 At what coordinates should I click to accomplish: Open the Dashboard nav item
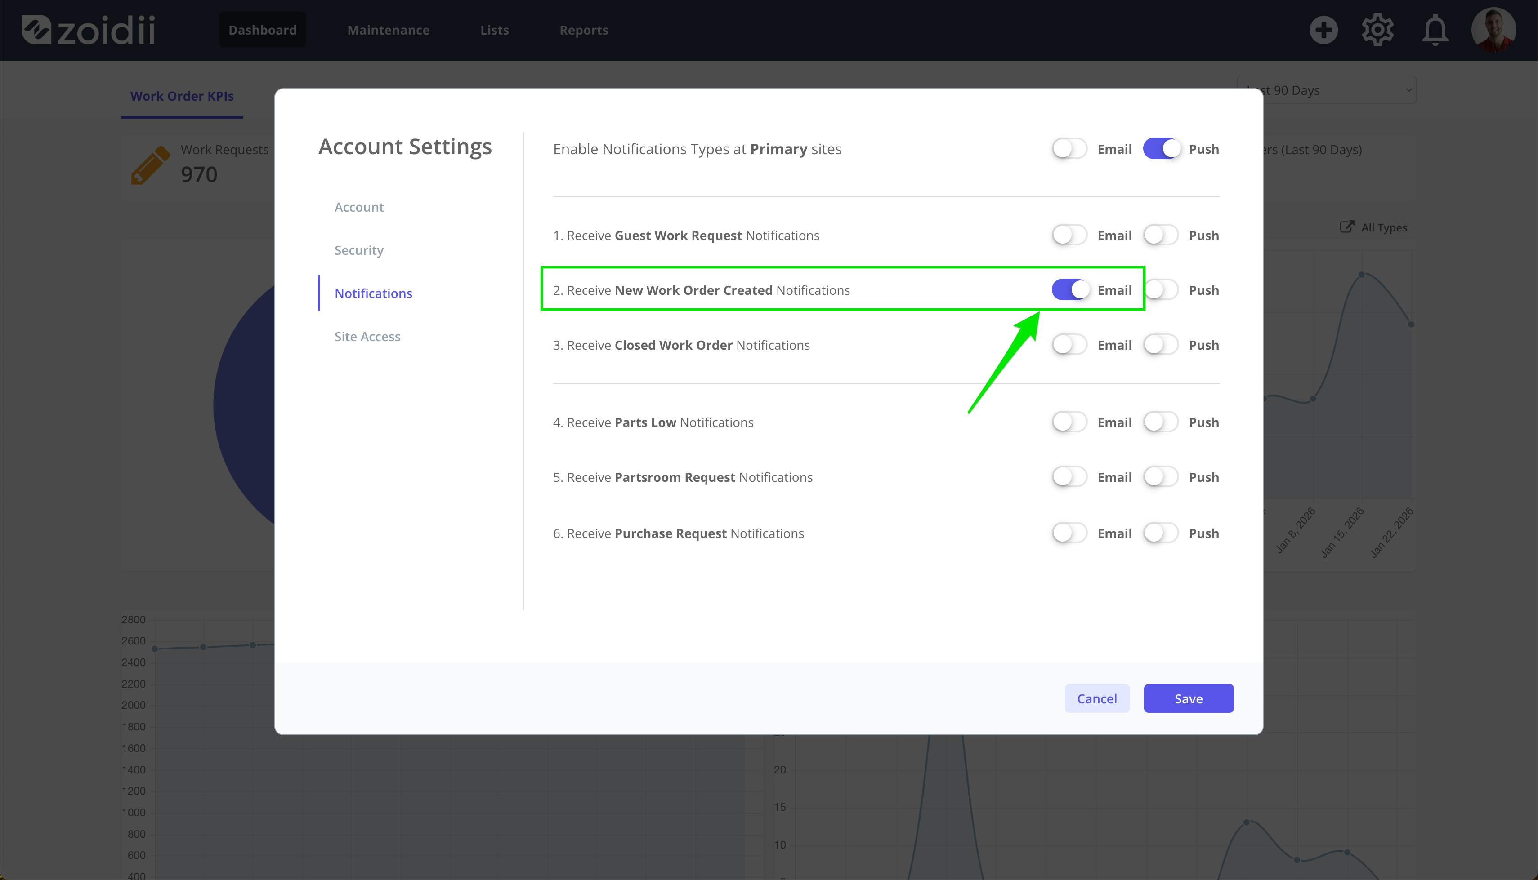point(262,30)
